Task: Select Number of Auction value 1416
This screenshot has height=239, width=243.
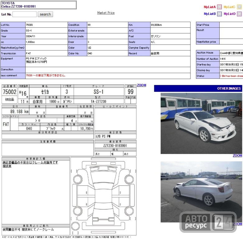Action: pos(223,59)
